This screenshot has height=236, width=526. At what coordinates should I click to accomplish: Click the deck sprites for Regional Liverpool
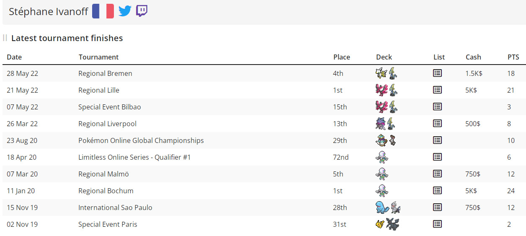[387, 124]
